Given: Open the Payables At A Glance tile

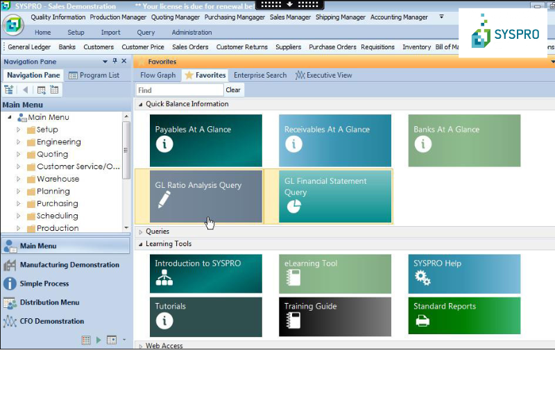Looking at the screenshot, I should point(205,140).
